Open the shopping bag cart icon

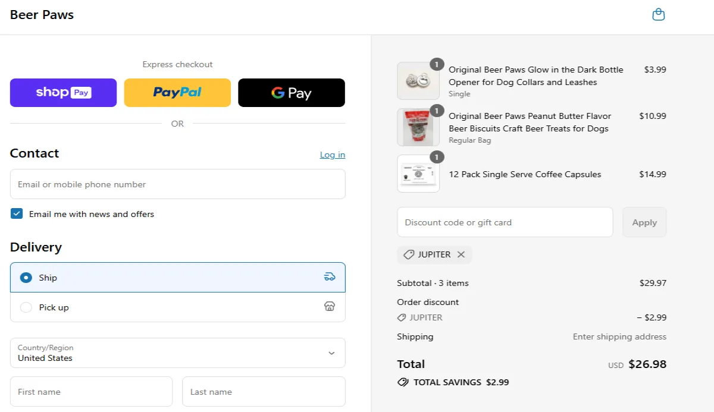(658, 15)
